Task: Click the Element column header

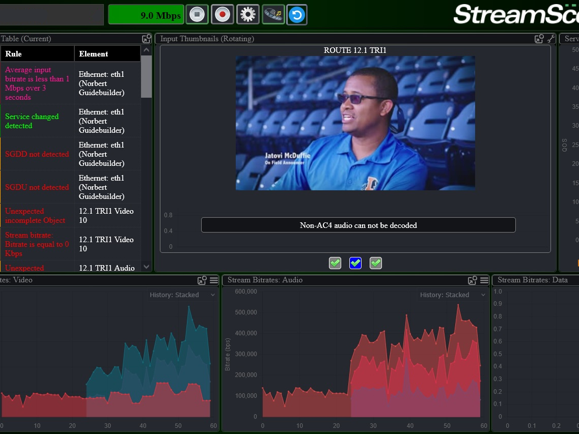Action: click(107, 54)
